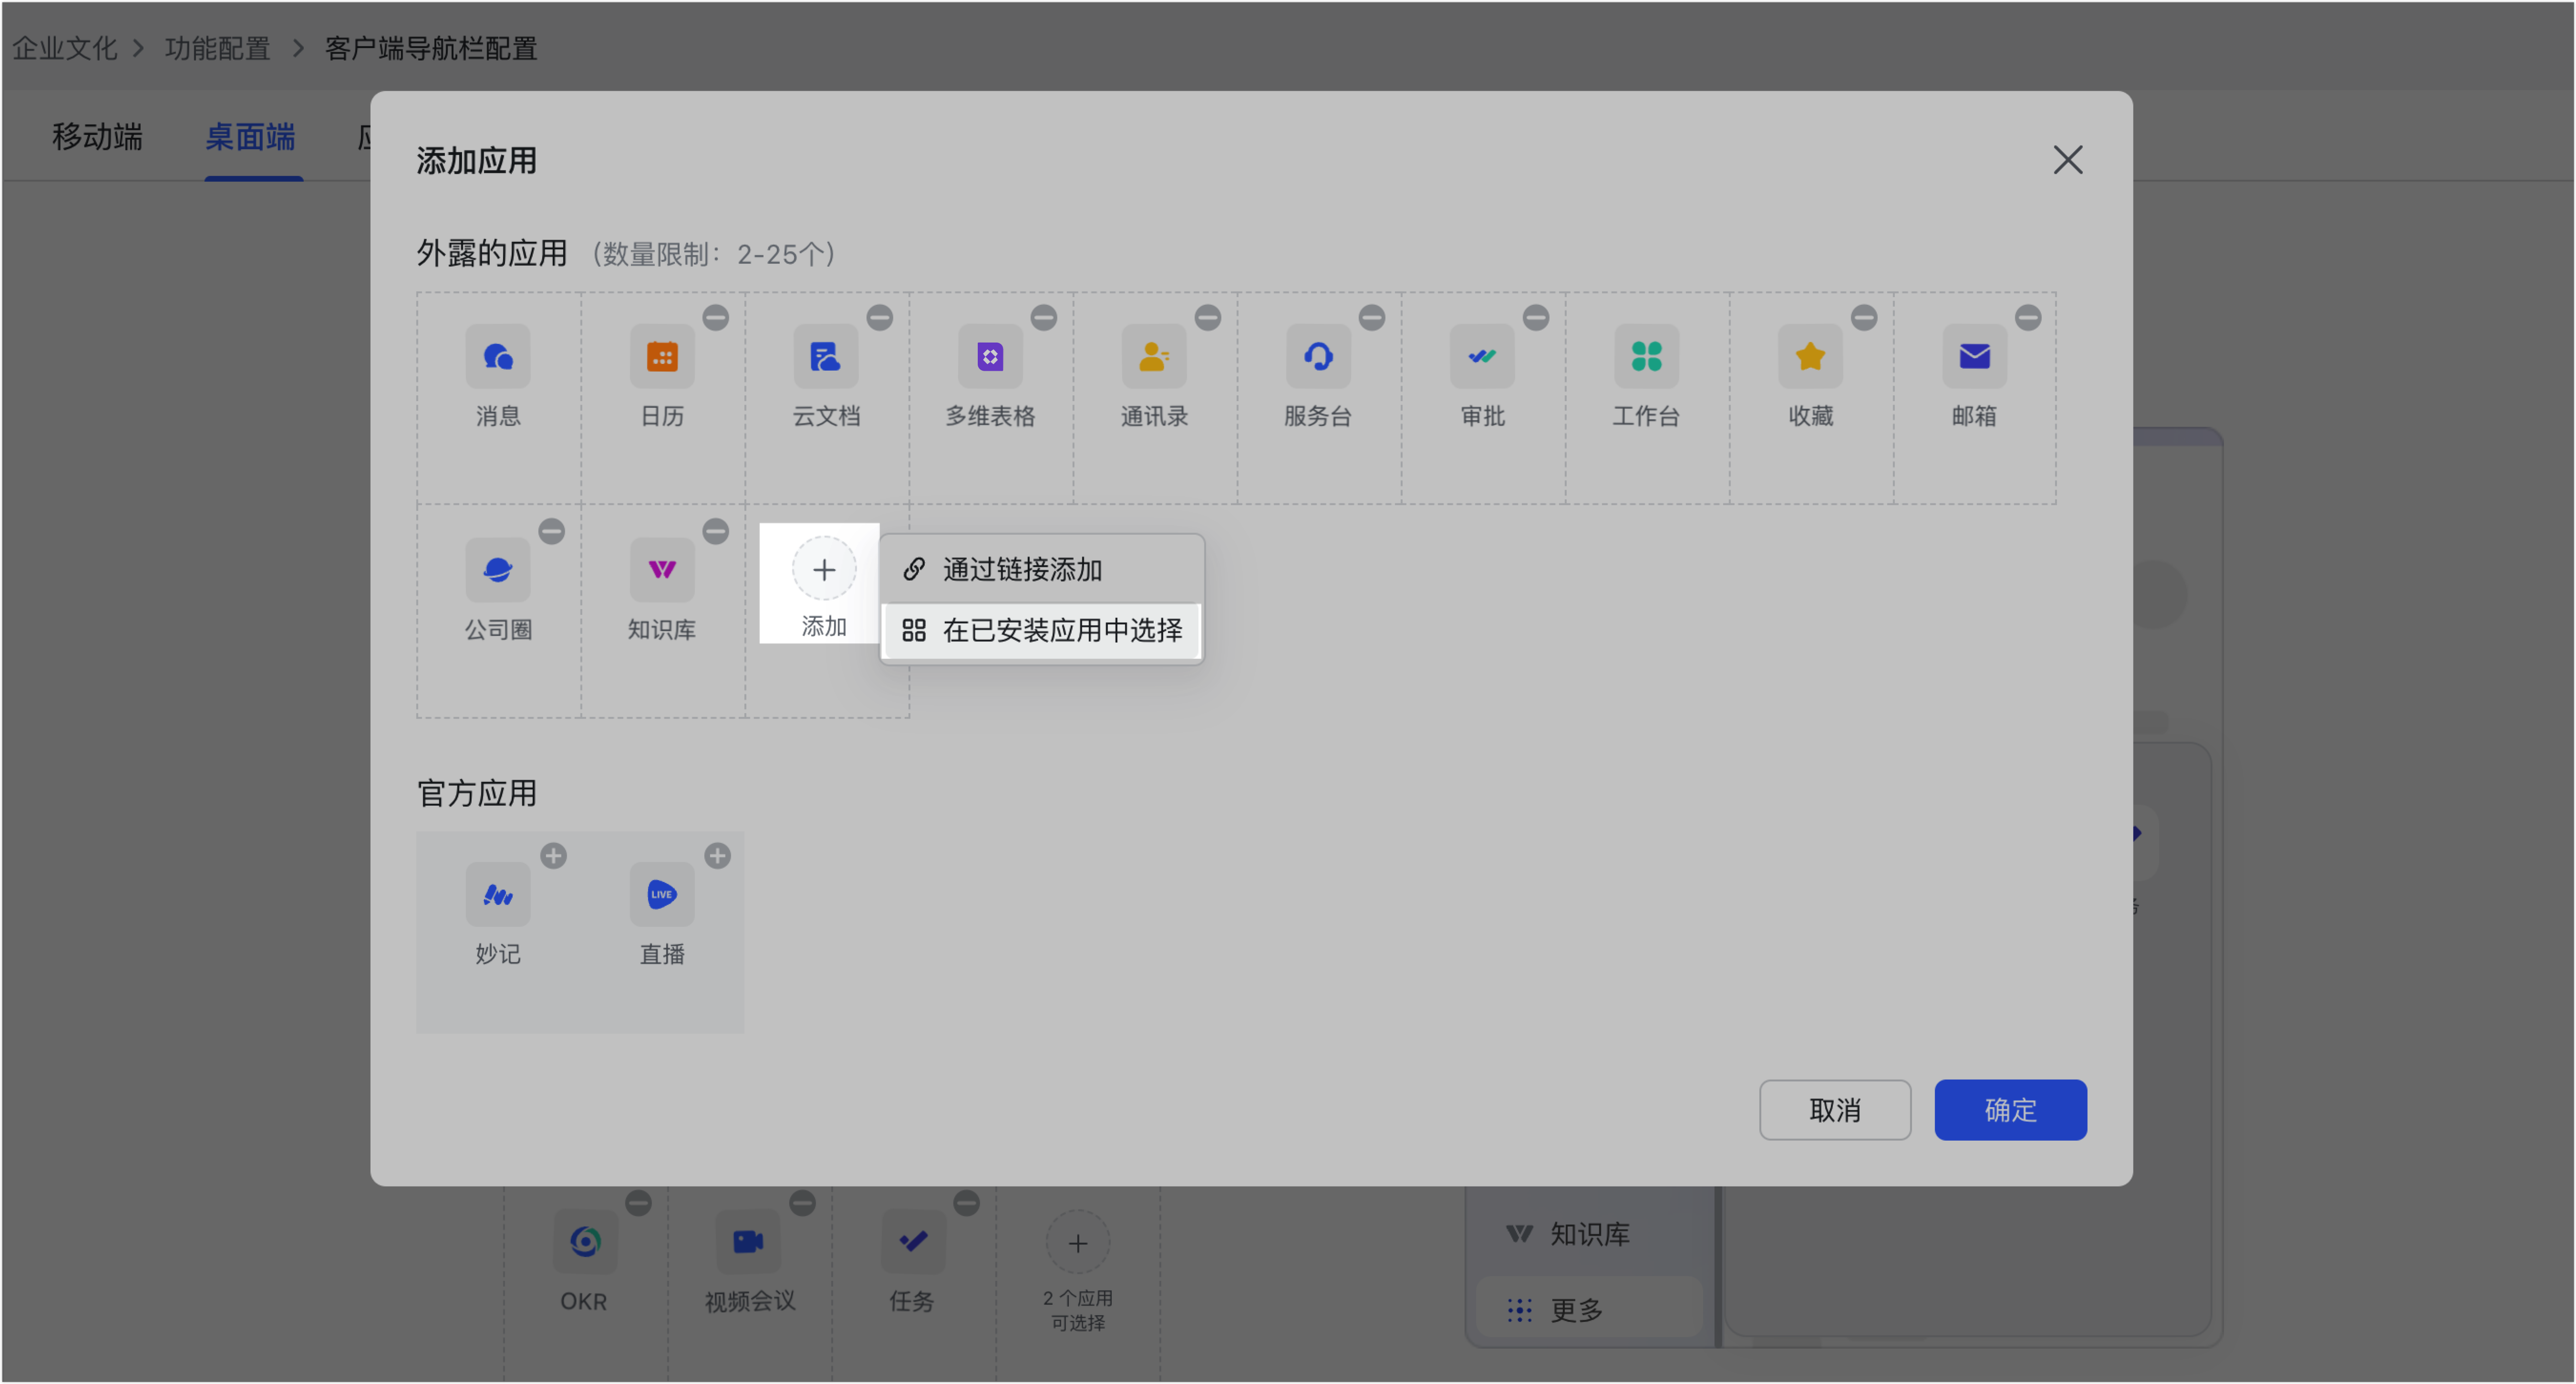Select 更多 in background preview sidebar
The height and width of the screenshot is (1384, 2576).
1589,1309
